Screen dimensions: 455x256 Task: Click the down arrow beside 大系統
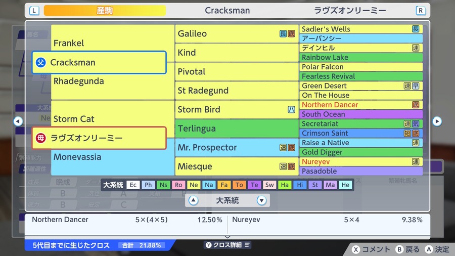click(x=261, y=200)
